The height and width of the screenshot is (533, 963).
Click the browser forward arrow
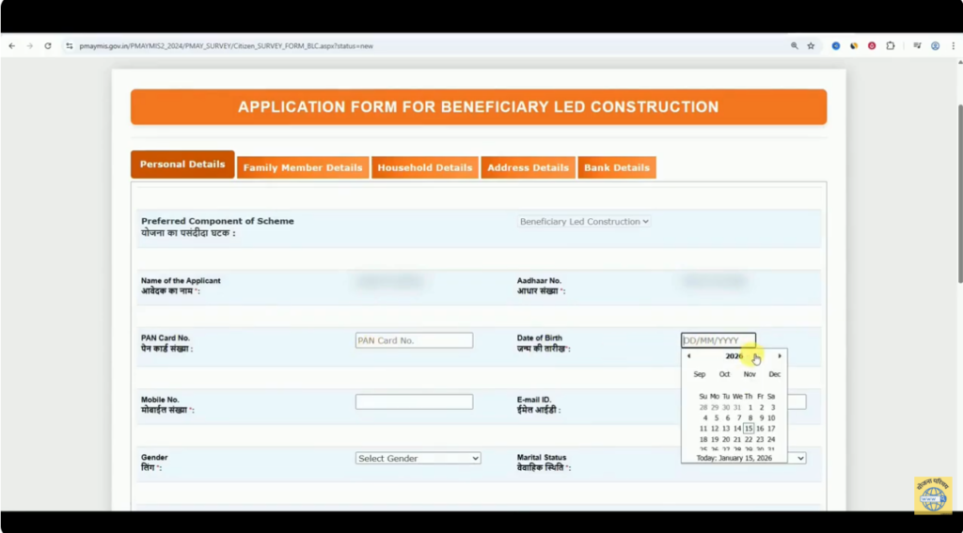30,46
